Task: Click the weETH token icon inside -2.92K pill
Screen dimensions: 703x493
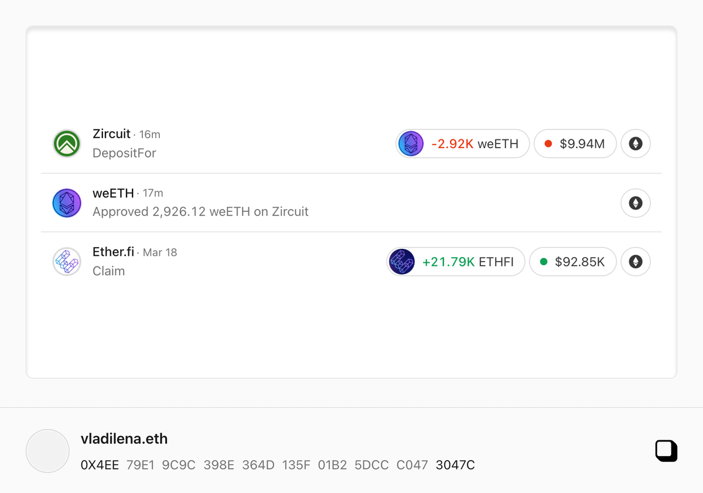Action: click(411, 143)
